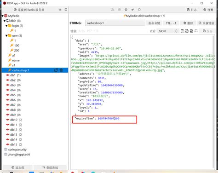218x173 pixels.
Task: Click the key name field cache:shop:1
Action: tap(115, 23)
